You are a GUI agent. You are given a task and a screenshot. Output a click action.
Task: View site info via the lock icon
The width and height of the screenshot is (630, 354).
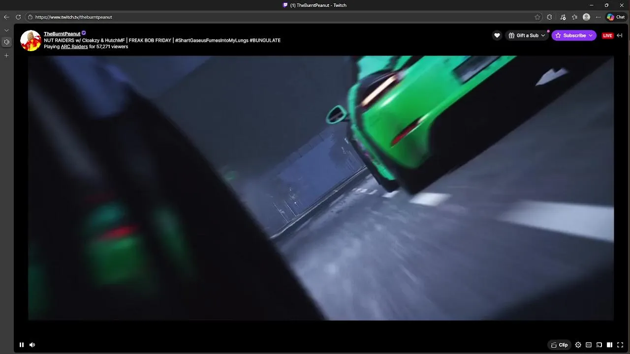30,17
